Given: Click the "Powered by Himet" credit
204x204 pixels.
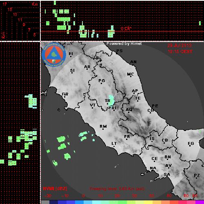Looking at the screenshot, I should pyautogui.click(x=124, y=44).
